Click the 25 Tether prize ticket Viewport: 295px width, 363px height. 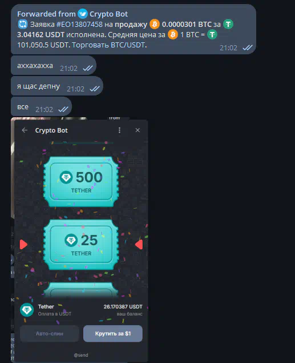coord(81,245)
